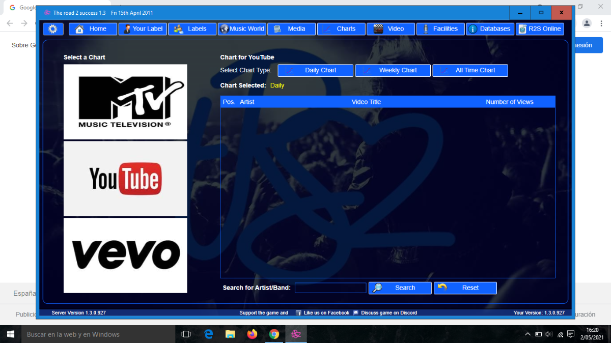
Task: Open Discuss game on Discord link
Action: 388,313
